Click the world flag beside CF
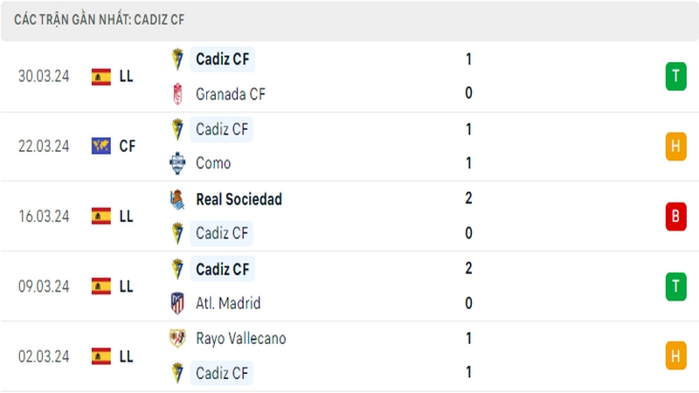Viewport: 699px width, 393px height. [101, 146]
